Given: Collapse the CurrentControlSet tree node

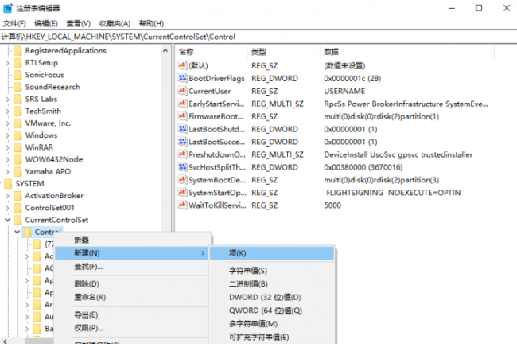Looking at the screenshot, I should [x=8, y=220].
